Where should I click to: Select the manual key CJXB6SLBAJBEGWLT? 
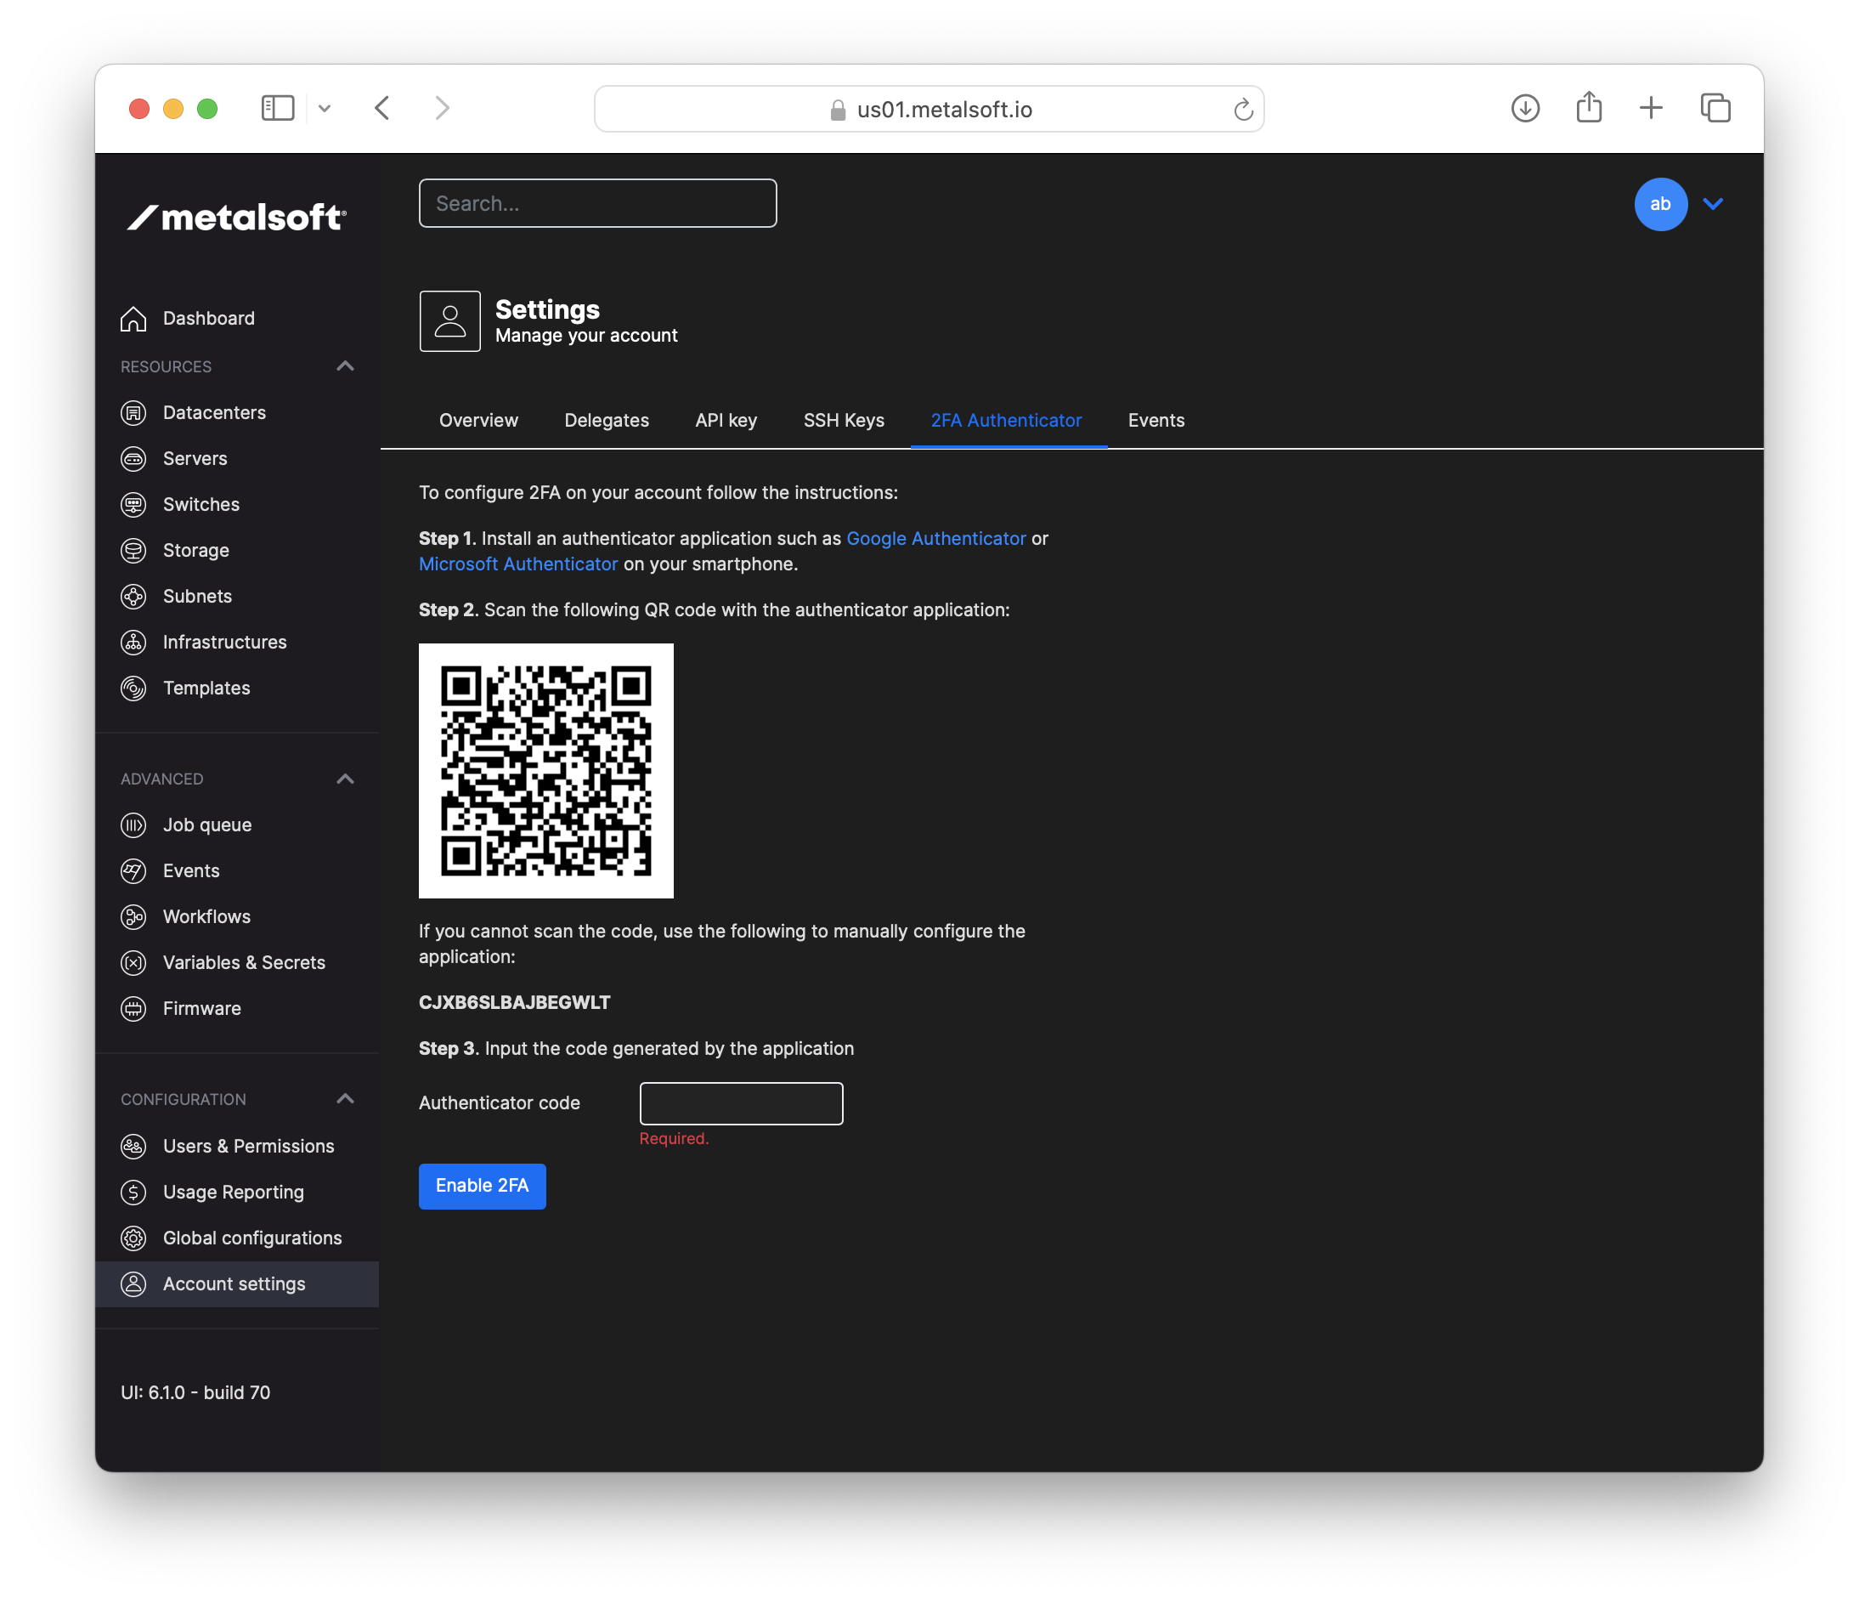(514, 1003)
